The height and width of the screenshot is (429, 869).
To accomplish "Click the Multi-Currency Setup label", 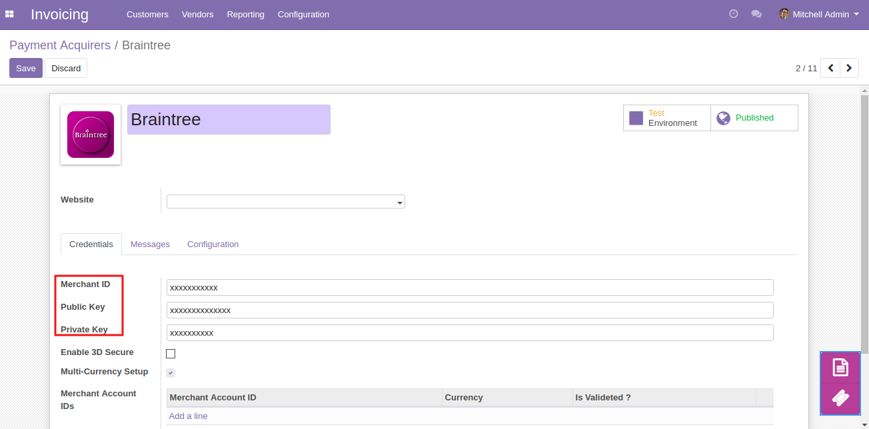I will tap(105, 371).
